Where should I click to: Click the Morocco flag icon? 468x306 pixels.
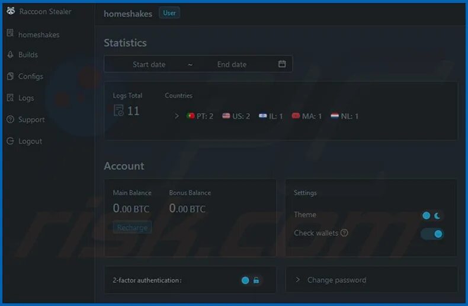296,116
